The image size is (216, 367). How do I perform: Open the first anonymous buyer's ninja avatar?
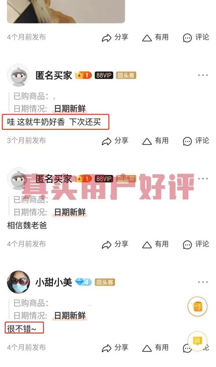coord(18,75)
